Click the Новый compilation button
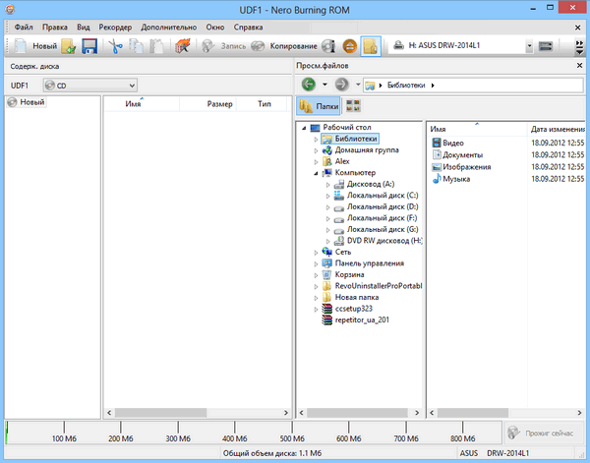The height and width of the screenshot is (463, 590). [x=35, y=46]
